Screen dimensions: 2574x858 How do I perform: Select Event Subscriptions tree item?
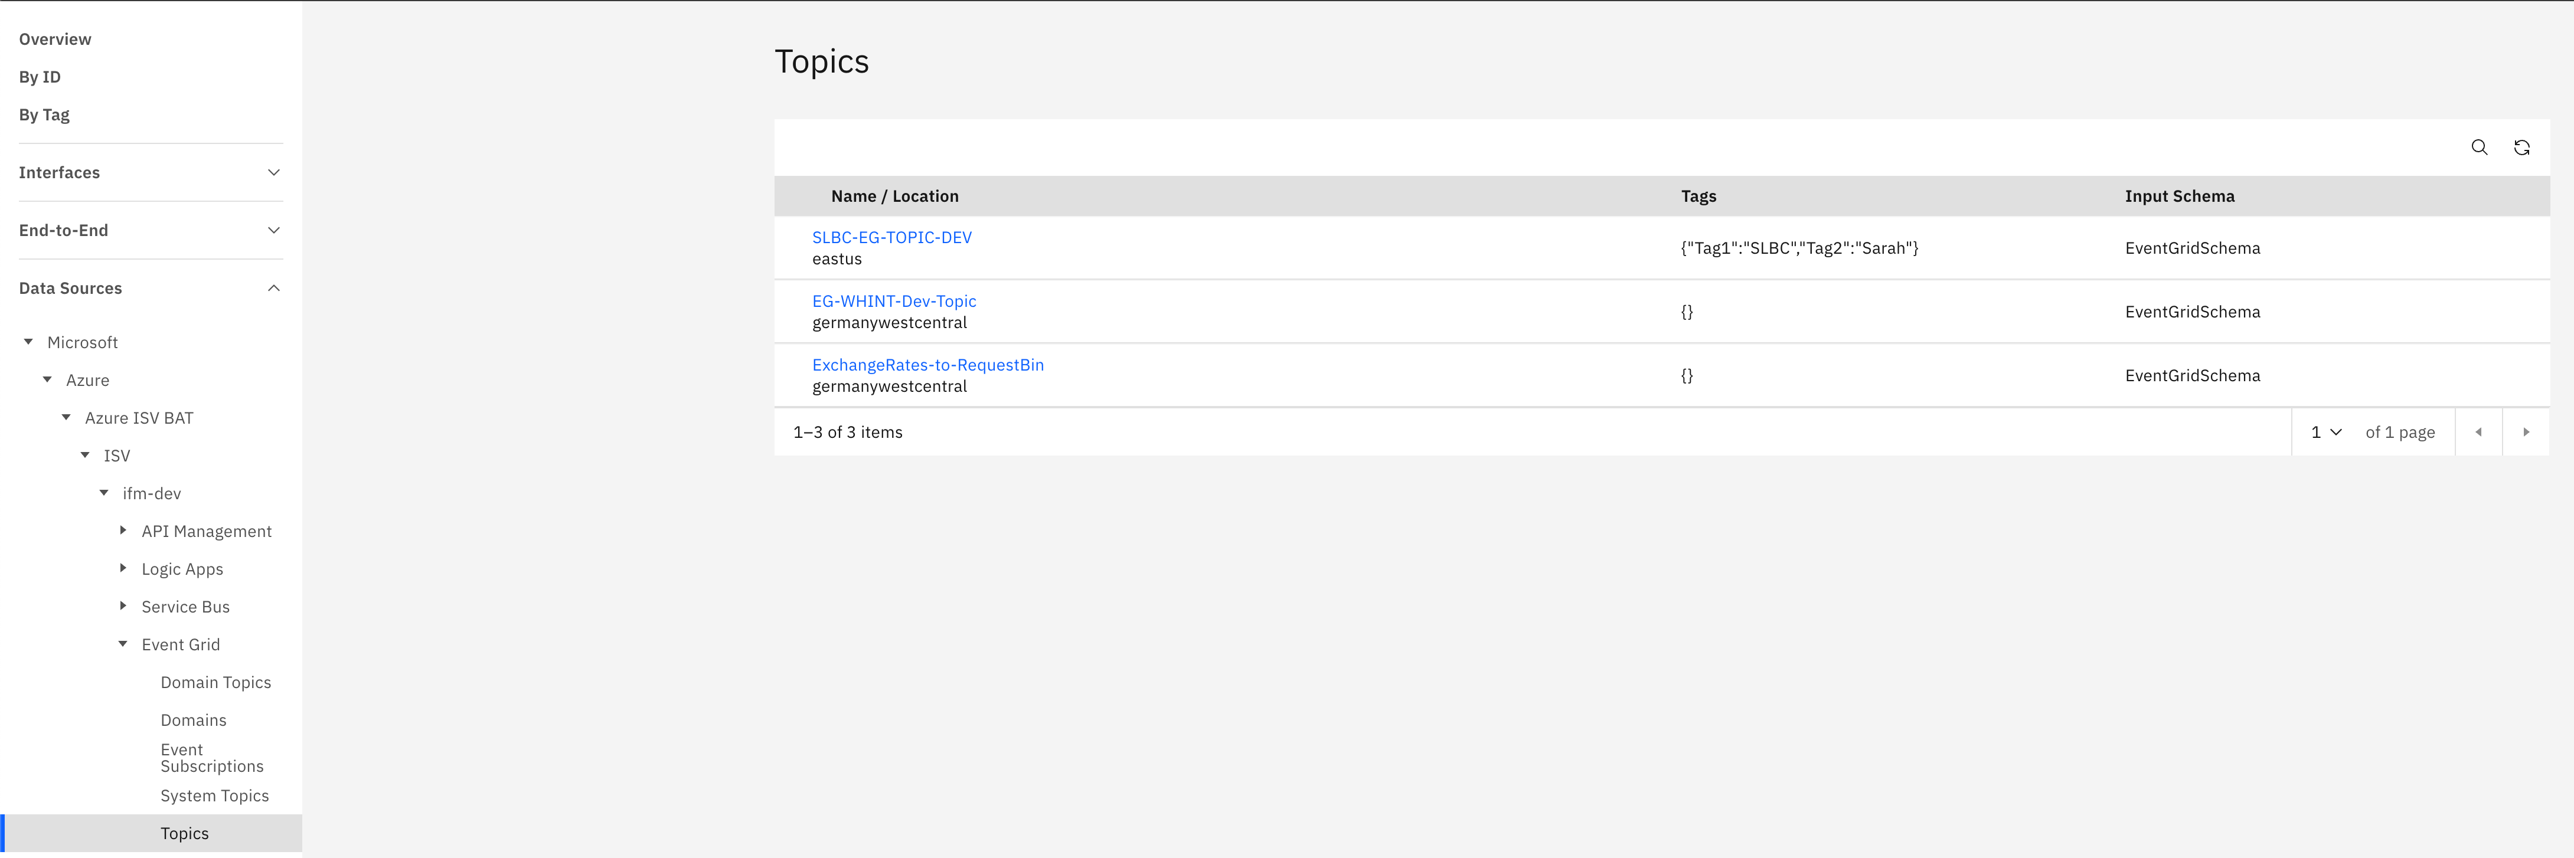click(212, 758)
